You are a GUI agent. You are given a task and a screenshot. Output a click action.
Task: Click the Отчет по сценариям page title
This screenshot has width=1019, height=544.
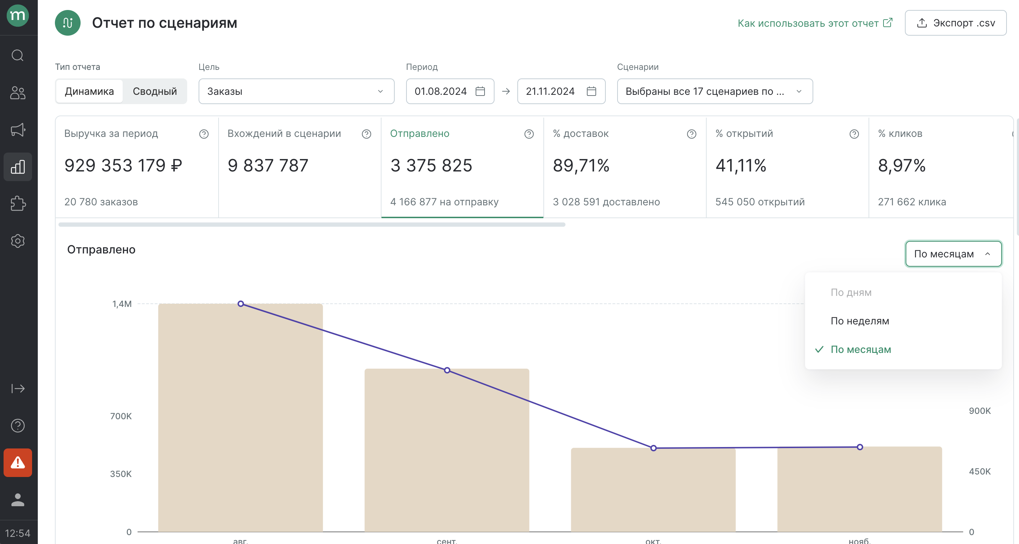coord(165,23)
